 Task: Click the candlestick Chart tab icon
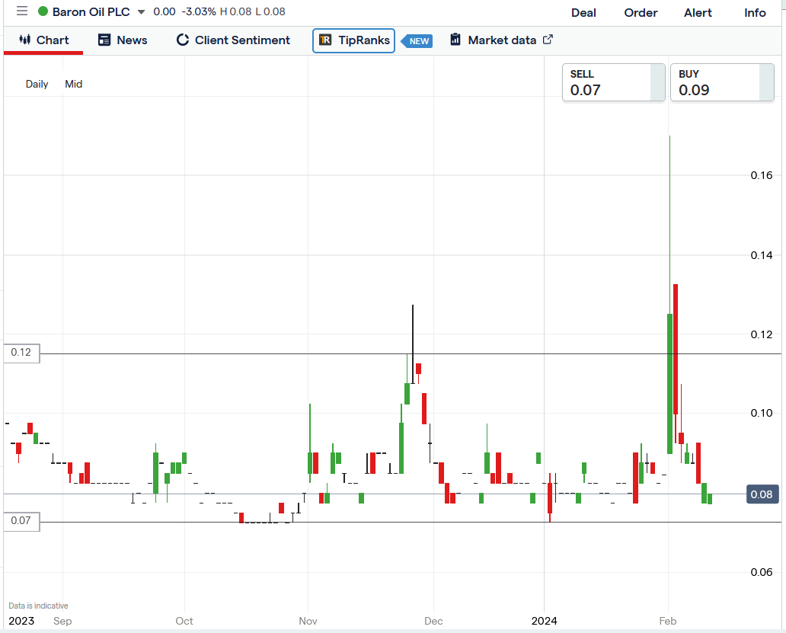[x=24, y=40]
